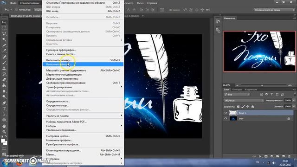Toggle lock position icon
This screenshot has height=167, width=297.
(248, 107)
